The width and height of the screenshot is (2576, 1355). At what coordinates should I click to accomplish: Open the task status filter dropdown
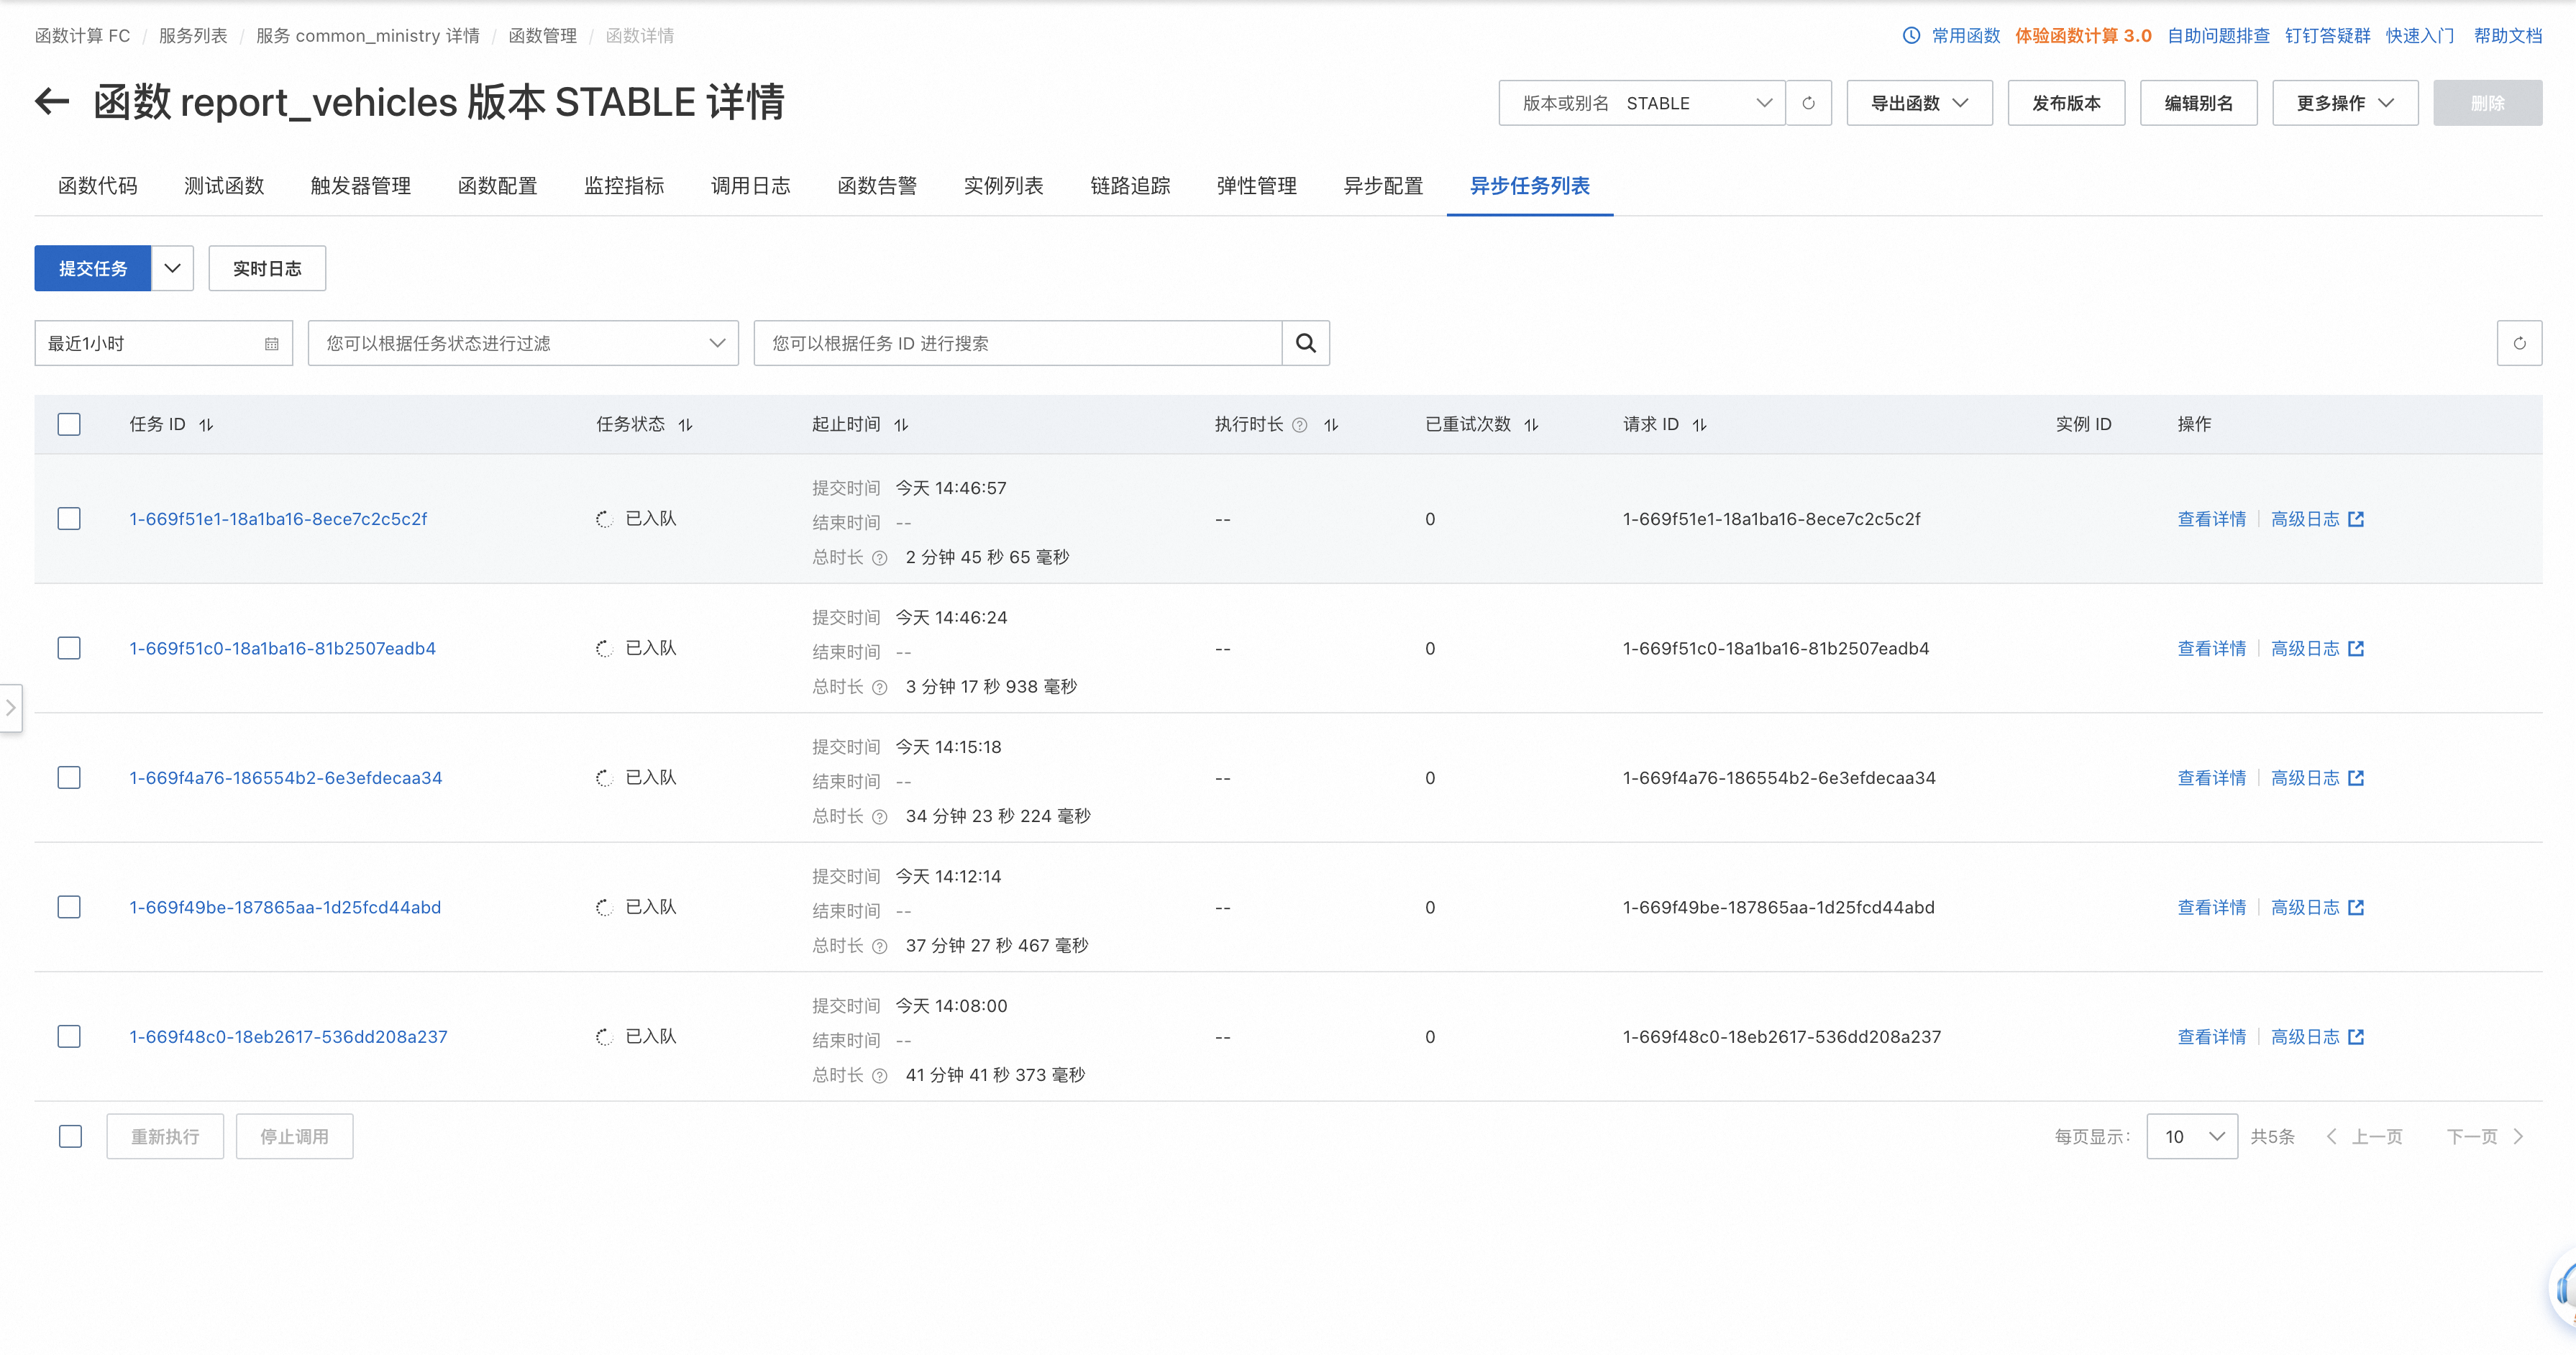523,343
